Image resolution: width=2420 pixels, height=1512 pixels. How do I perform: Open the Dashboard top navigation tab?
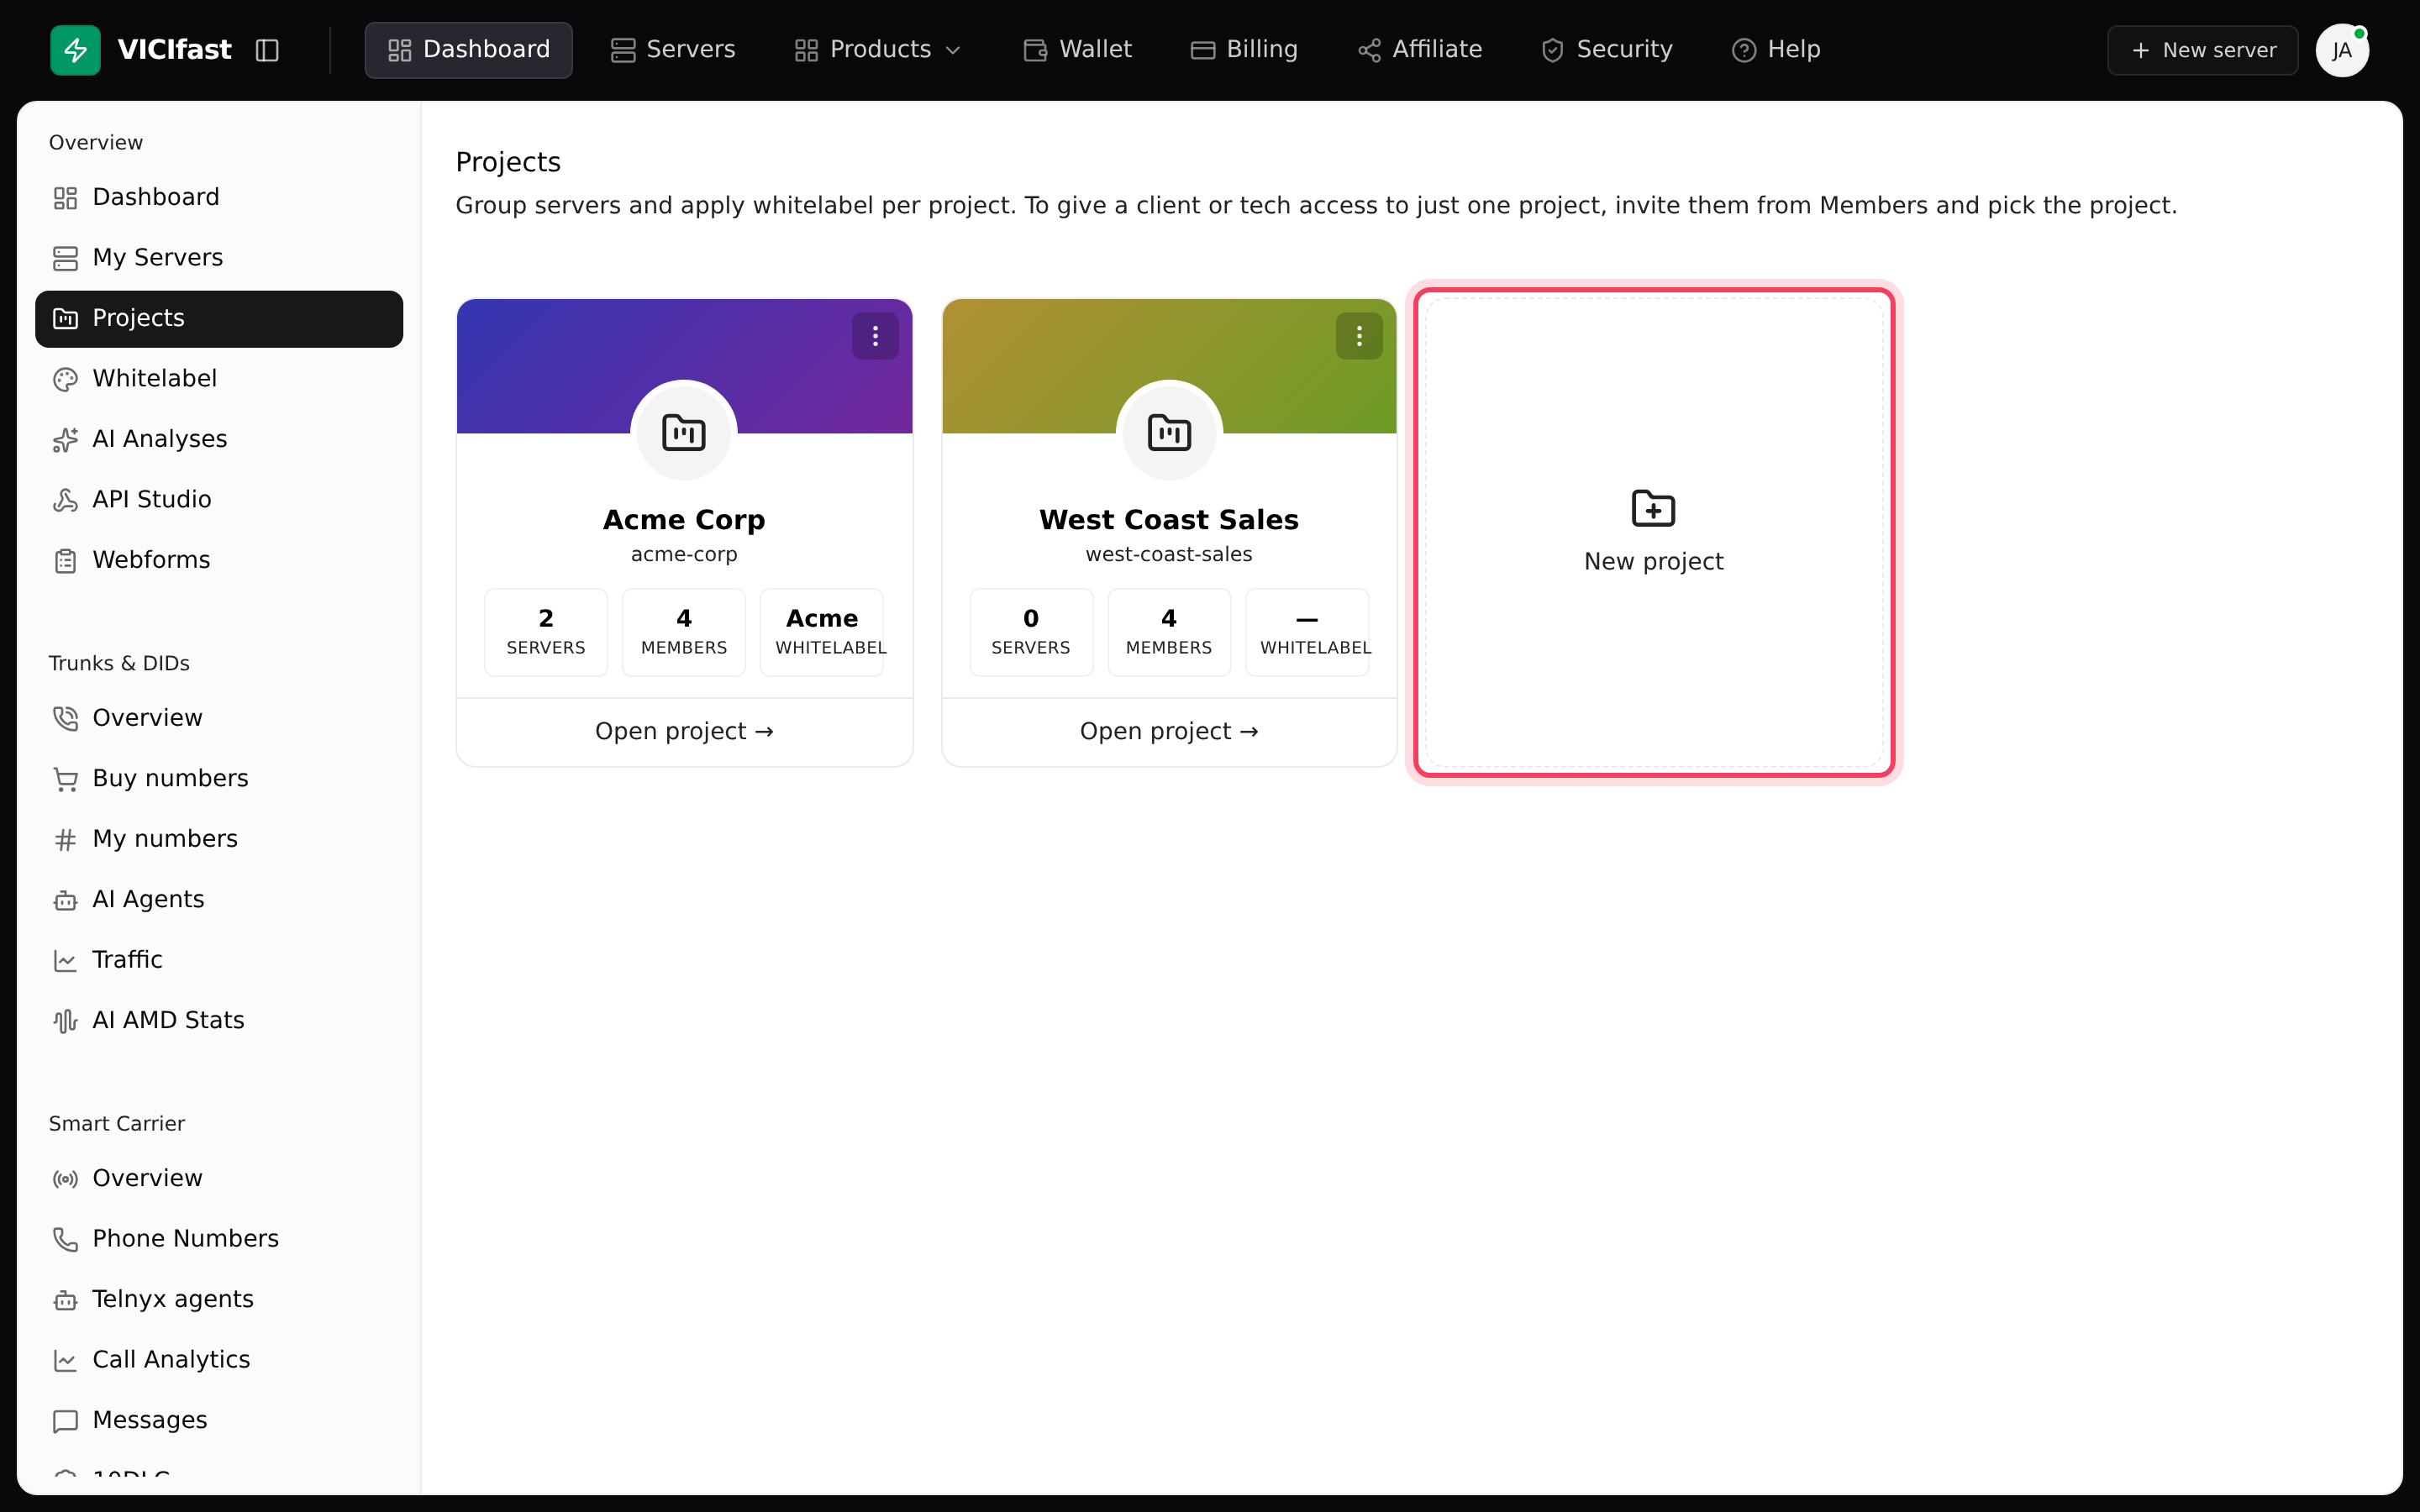click(x=468, y=50)
